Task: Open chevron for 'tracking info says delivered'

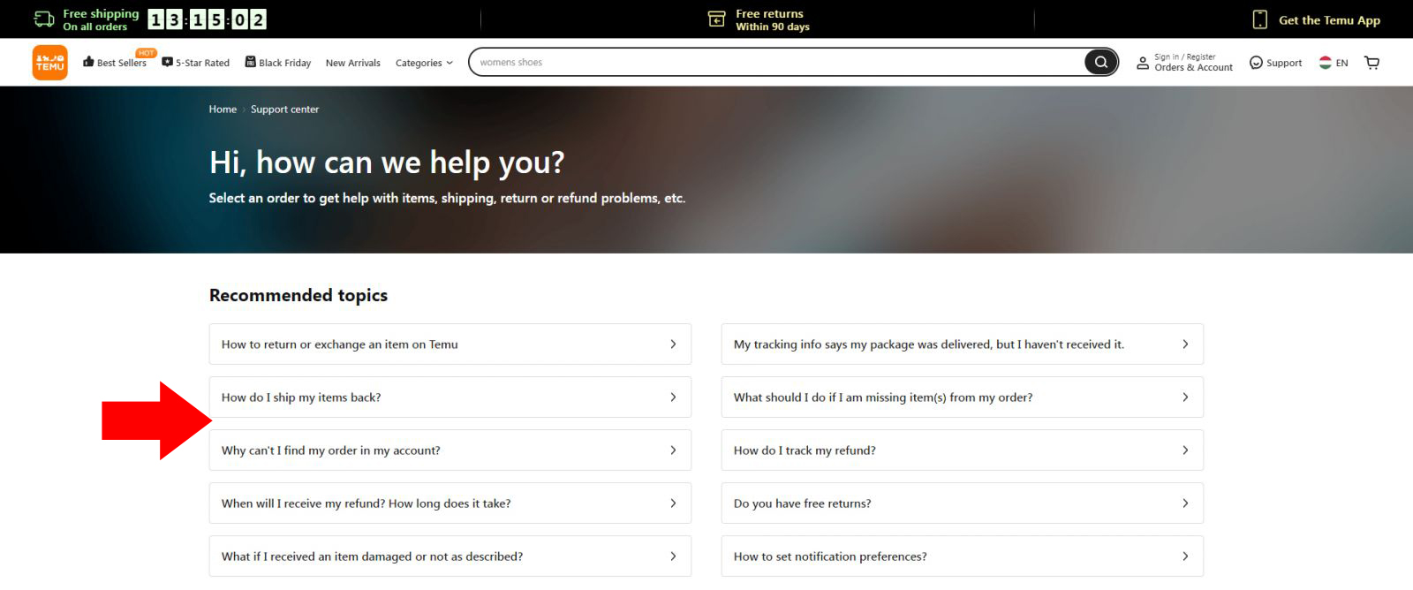Action: pyautogui.click(x=1185, y=344)
